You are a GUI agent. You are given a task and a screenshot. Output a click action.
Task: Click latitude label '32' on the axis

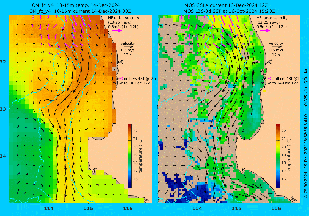[3, 62]
